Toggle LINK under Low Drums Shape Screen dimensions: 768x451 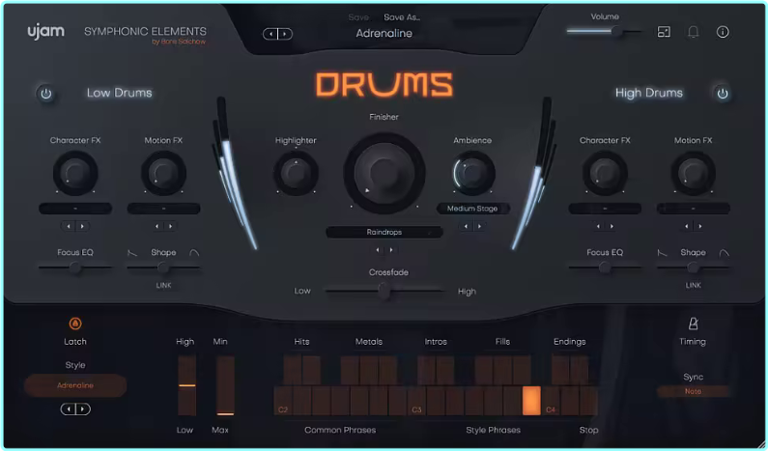[x=163, y=286]
